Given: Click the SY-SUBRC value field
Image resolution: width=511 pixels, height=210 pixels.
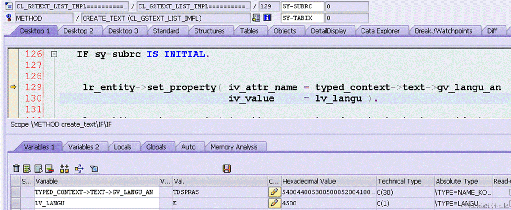Looking at the screenshot, I should click(x=347, y=6).
